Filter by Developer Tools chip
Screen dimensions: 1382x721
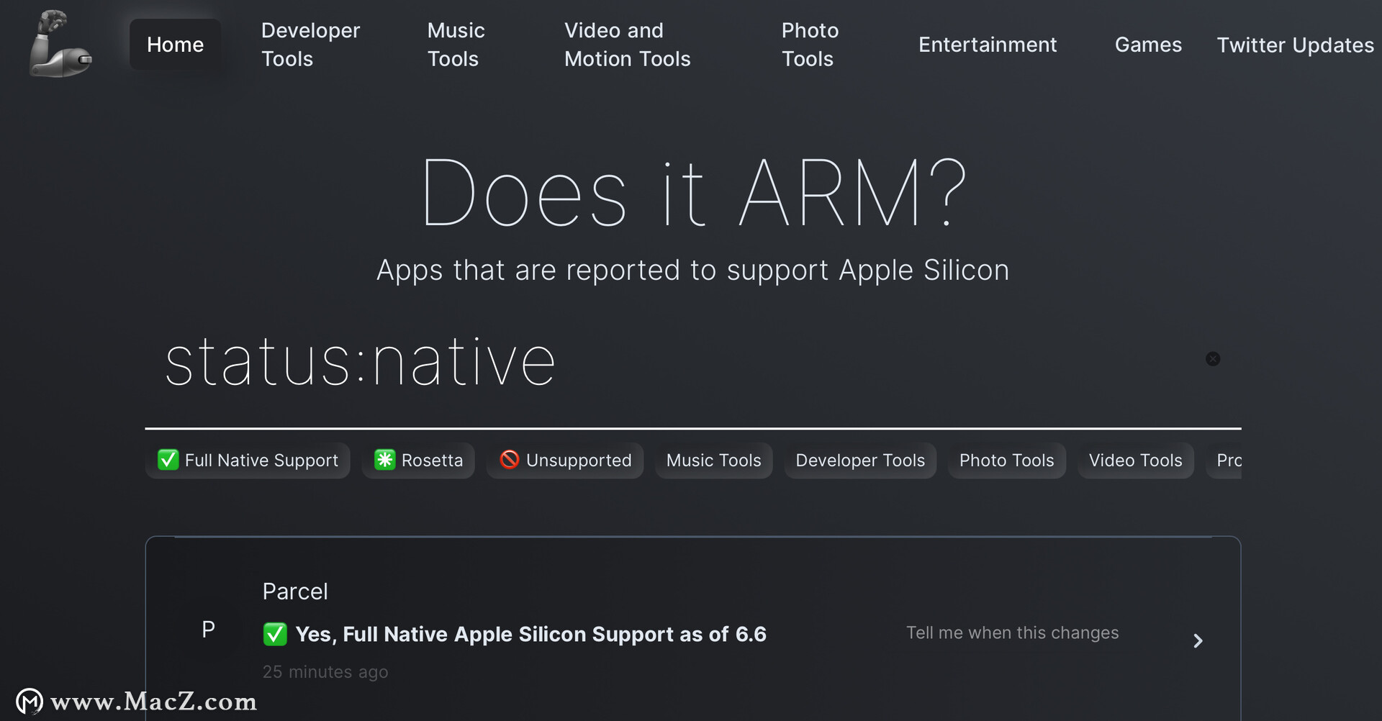pyautogui.click(x=860, y=461)
